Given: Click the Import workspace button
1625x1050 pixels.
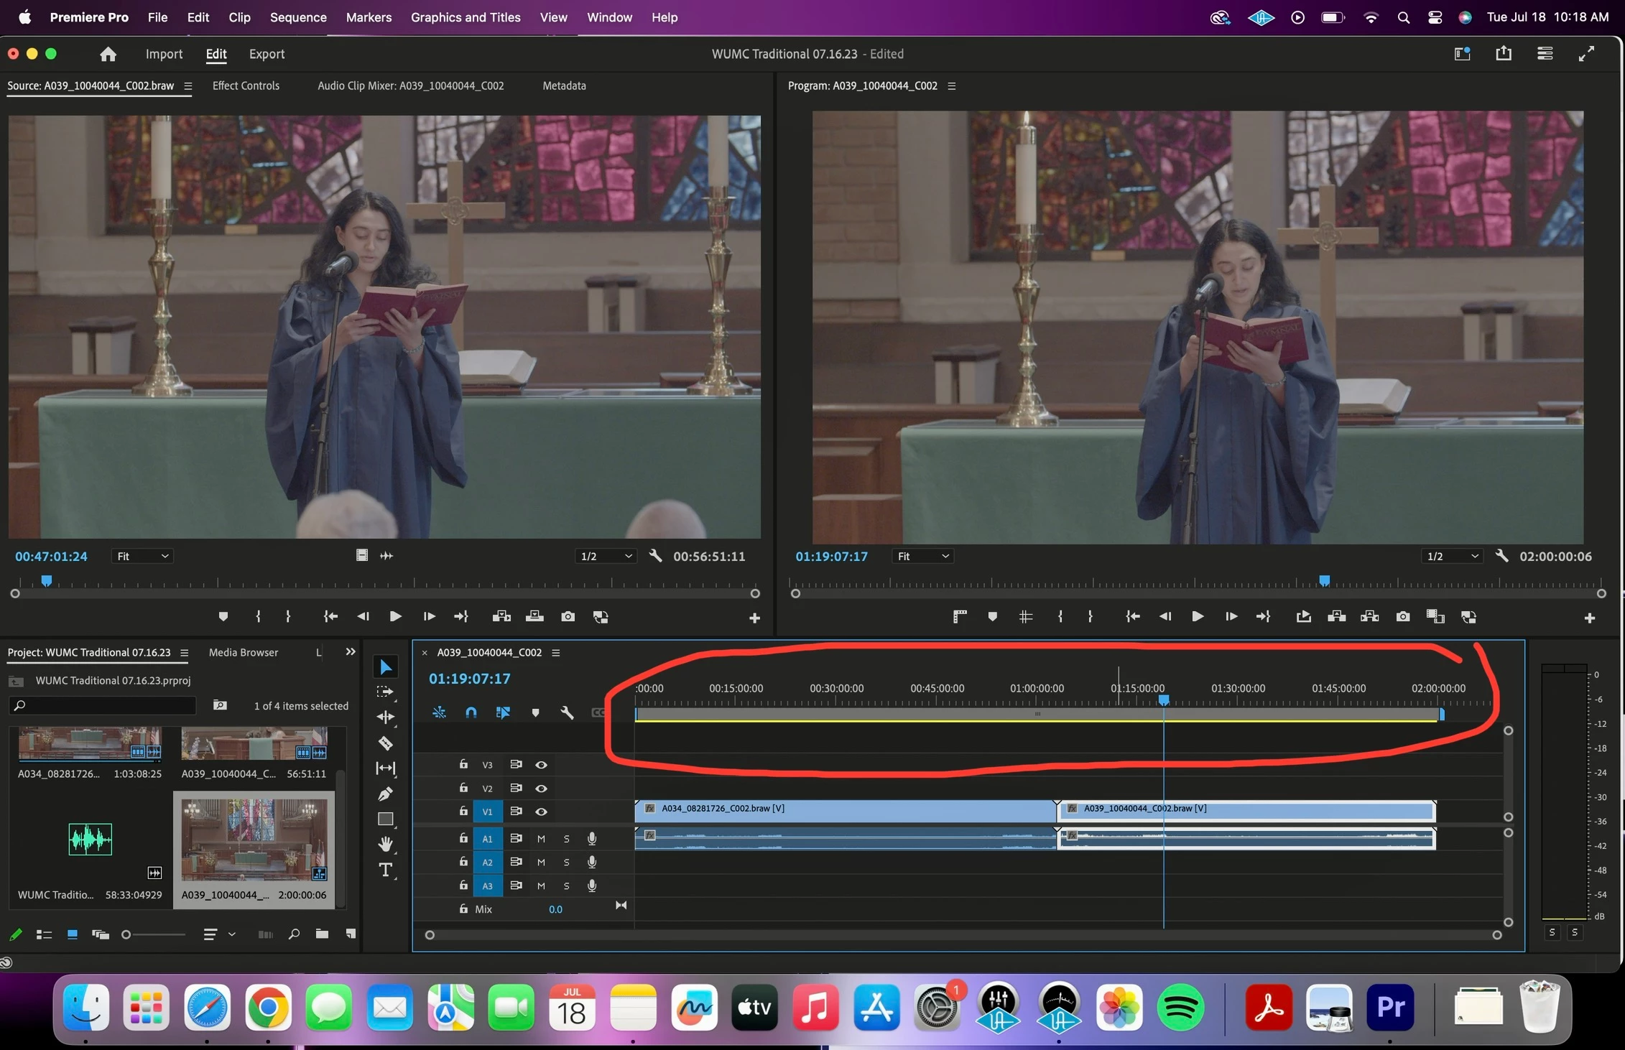Looking at the screenshot, I should [164, 54].
